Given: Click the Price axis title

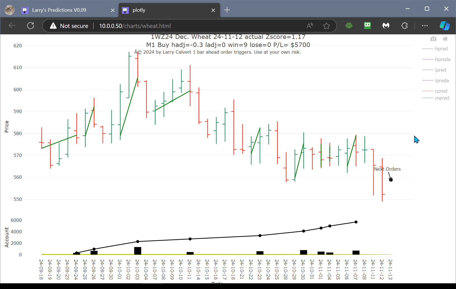Looking at the screenshot, I should 7,126.
